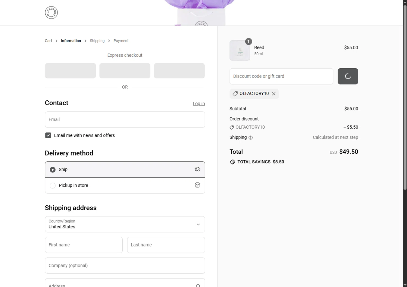The height and width of the screenshot is (287, 407).
Task: Click the address search magnifier icon
Action: click(198, 285)
